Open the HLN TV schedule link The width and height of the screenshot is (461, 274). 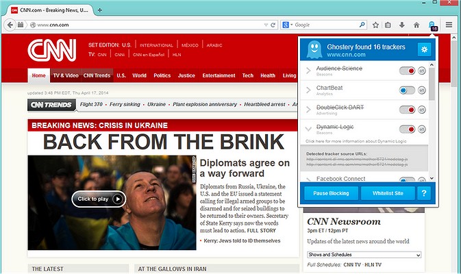[373, 264]
